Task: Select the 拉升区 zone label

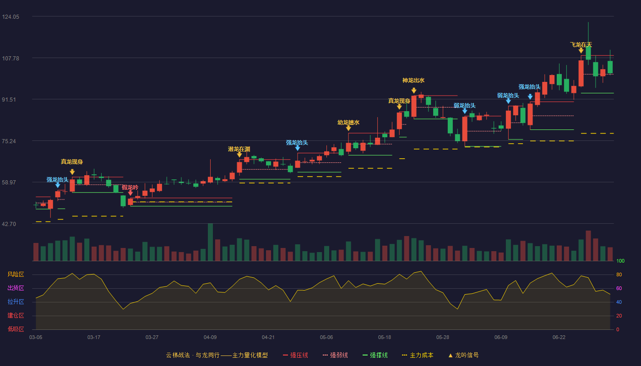Action: pos(16,302)
